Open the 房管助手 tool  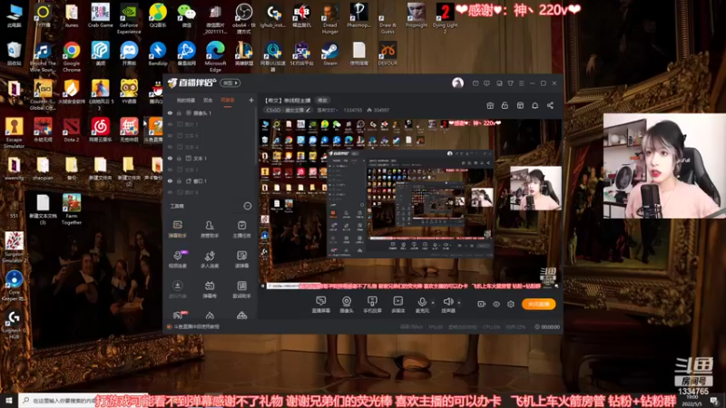[x=210, y=229]
